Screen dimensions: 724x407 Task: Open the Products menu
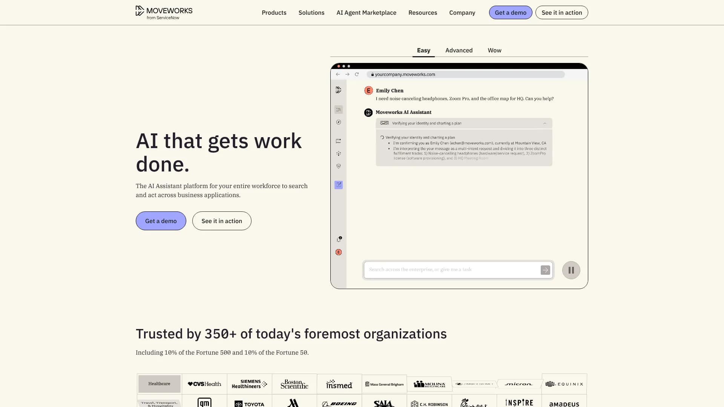pyautogui.click(x=274, y=12)
